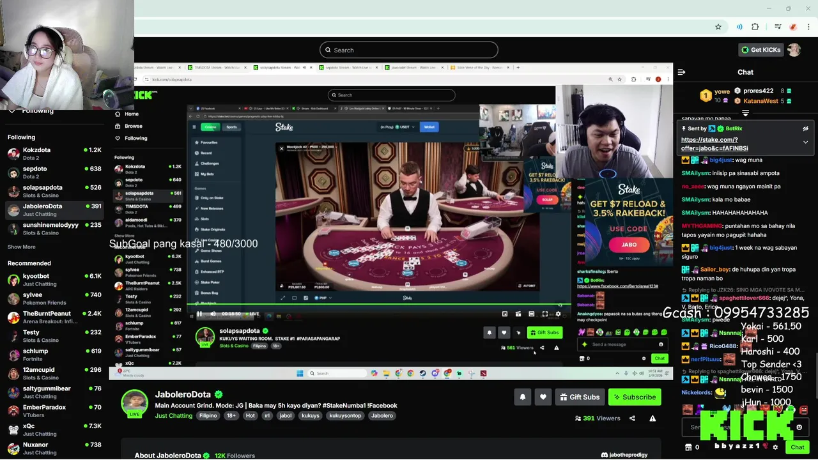Open sepdoto channel in sidebar
This screenshot has width=818, height=460.
pyautogui.click(x=54, y=172)
